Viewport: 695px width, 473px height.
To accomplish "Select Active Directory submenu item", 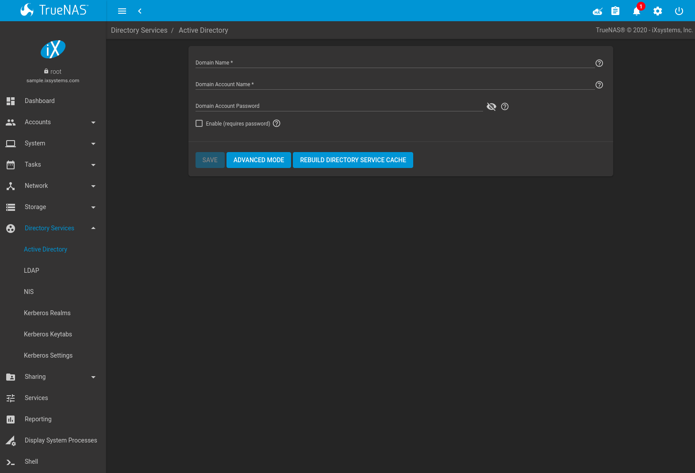I will pyautogui.click(x=46, y=249).
